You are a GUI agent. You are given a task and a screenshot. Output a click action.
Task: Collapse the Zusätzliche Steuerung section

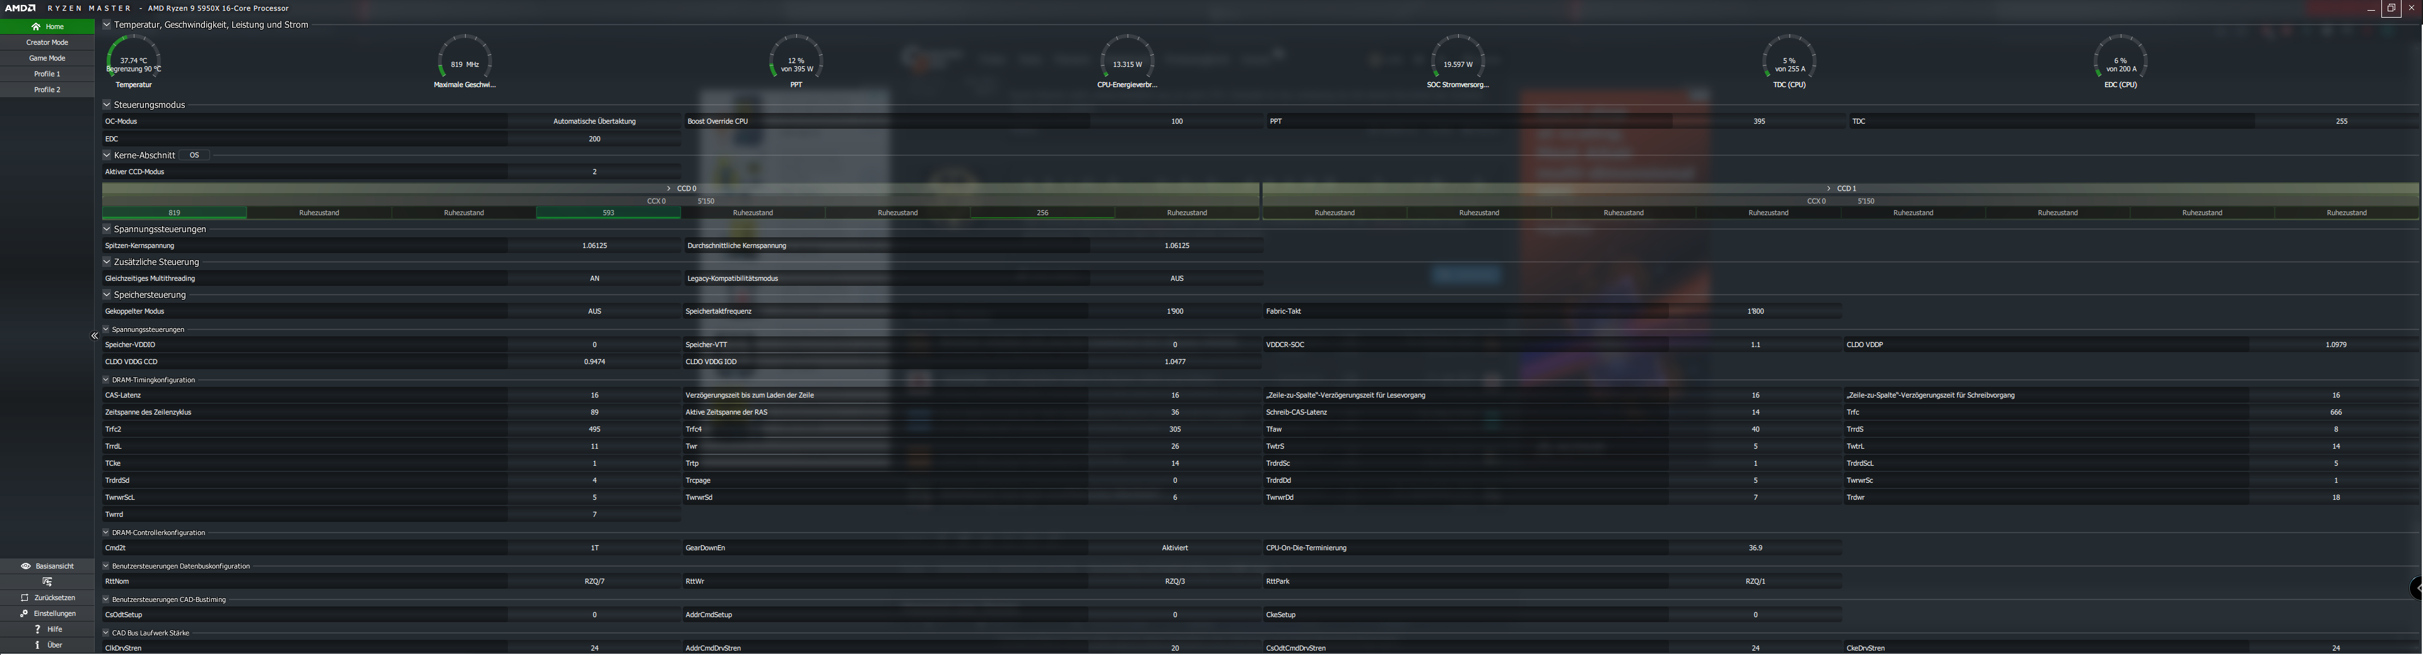(x=106, y=262)
